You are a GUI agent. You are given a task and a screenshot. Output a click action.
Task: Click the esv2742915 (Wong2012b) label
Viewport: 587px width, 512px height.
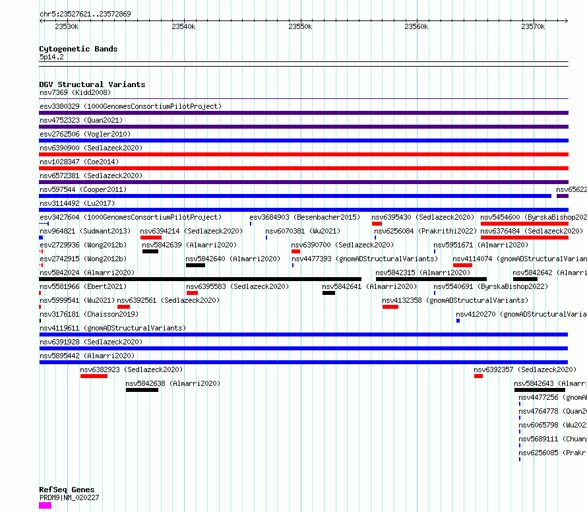point(83,259)
